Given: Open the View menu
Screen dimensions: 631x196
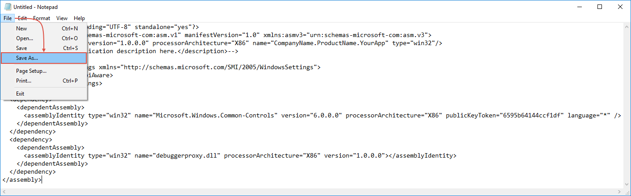Looking at the screenshot, I should tap(62, 18).
